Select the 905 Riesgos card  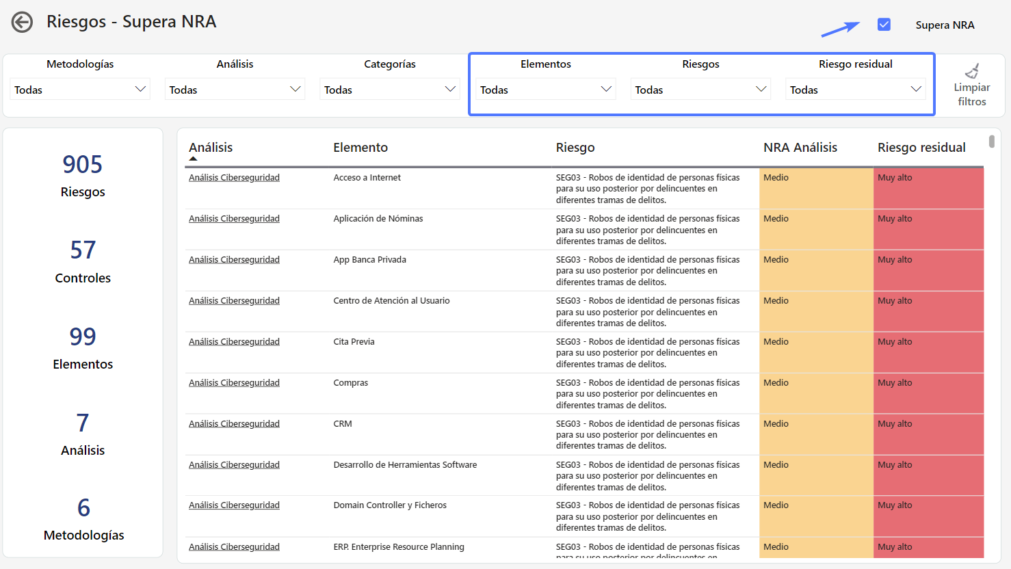[83, 175]
